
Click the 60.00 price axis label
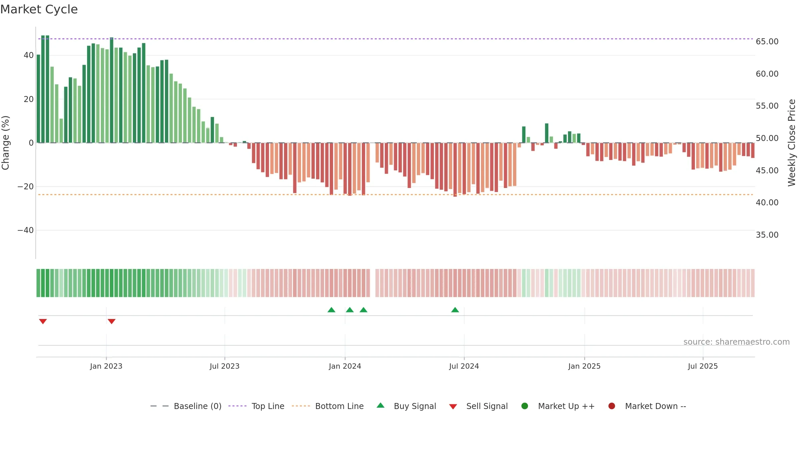click(x=767, y=74)
